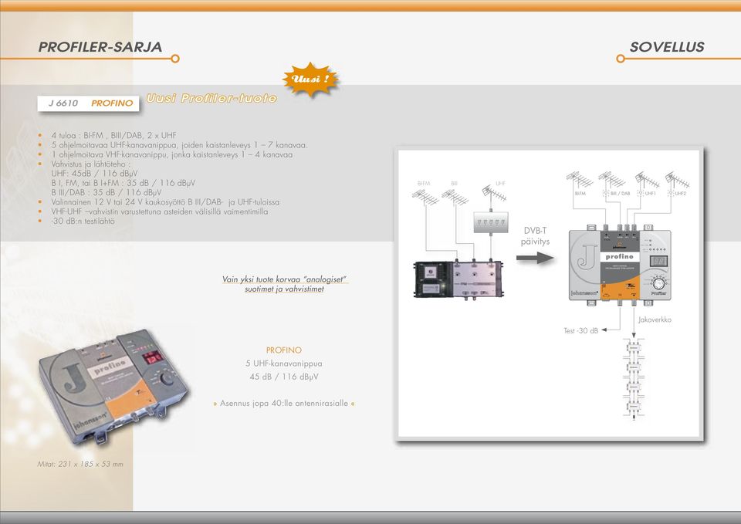Select the UHF1 antenna above the Profino unit
741x524 pixels.
click(647, 181)
